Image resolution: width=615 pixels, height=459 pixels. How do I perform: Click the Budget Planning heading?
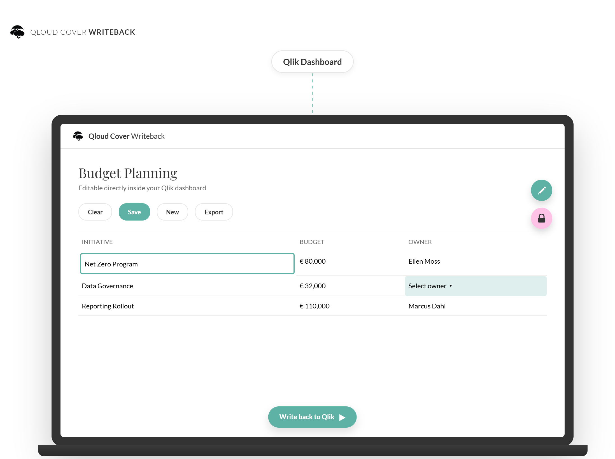click(128, 174)
